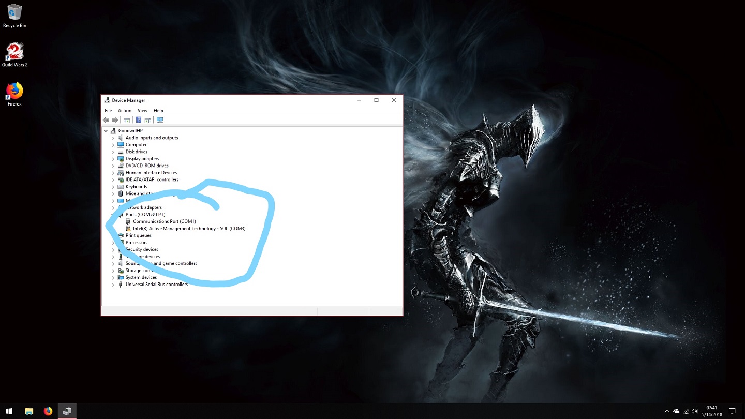Screen dimensions: 745x419
Task: Toggle the Show/Hide Console Tree toolbar icon
Action: (x=127, y=120)
